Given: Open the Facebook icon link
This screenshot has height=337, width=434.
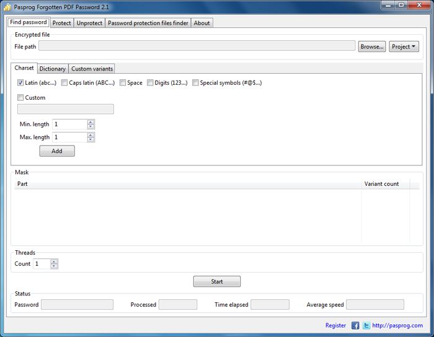Looking at the screenshot, I should [x=355, y=325].
